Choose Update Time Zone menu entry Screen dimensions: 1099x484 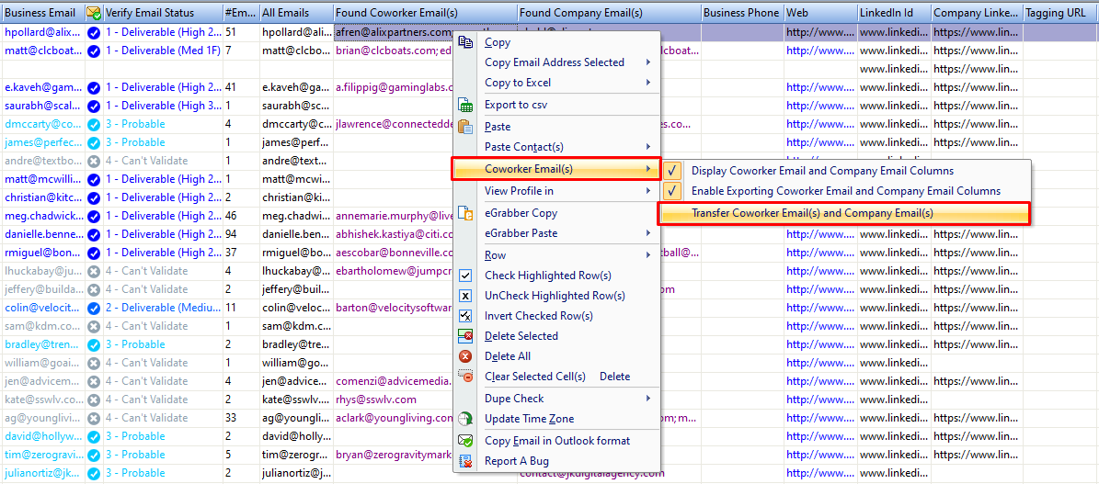529,419
